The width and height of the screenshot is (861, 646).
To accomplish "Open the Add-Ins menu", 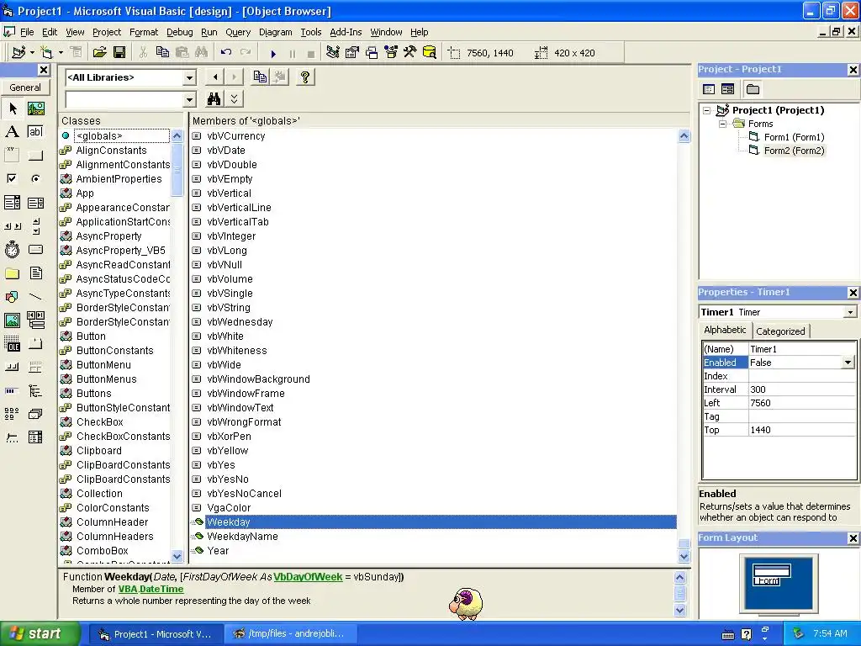I will 346,32.
